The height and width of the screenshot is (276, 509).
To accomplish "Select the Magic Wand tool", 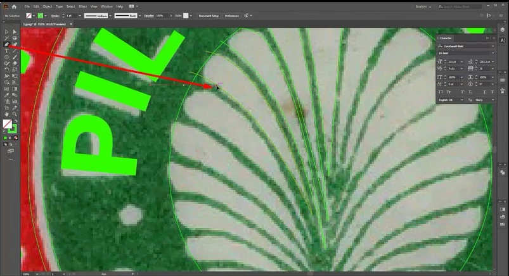I will 6,38.
